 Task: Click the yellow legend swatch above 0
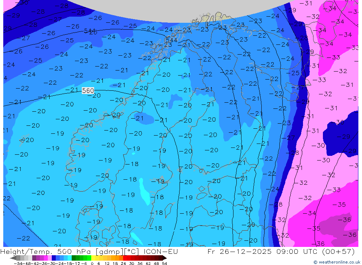(93, 258)
